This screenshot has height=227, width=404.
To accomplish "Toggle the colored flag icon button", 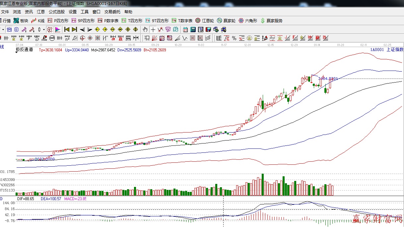I will (58, 29).
